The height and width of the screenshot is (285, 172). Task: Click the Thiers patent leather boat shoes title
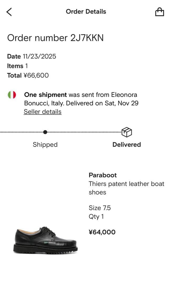coord(126,188)
